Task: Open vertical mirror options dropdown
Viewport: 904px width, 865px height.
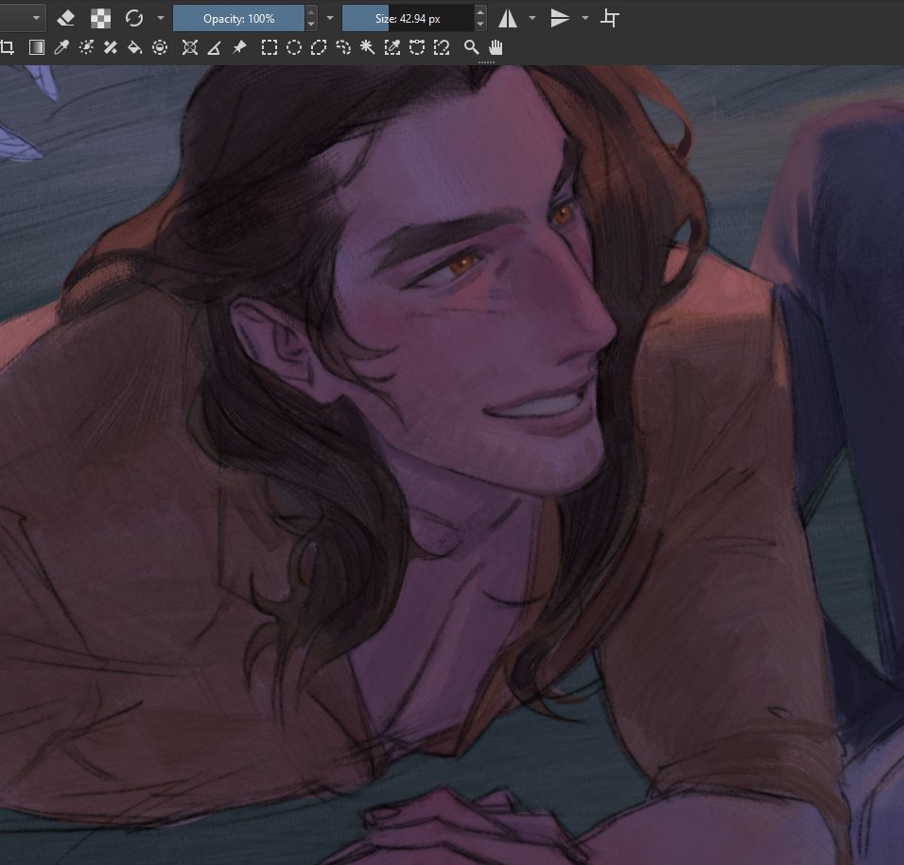Action: [585, 19]
